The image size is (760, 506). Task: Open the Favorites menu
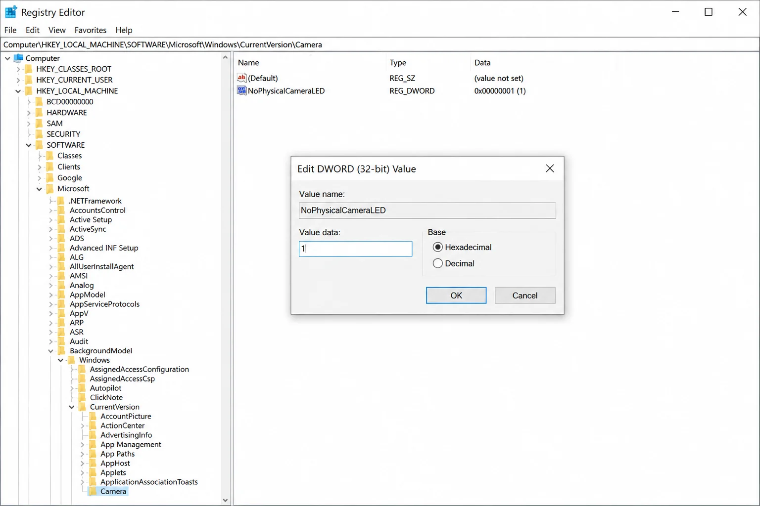[91, 30]
